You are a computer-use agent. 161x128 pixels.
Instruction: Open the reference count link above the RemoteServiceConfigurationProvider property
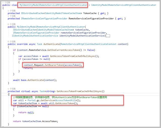(11, 16)
